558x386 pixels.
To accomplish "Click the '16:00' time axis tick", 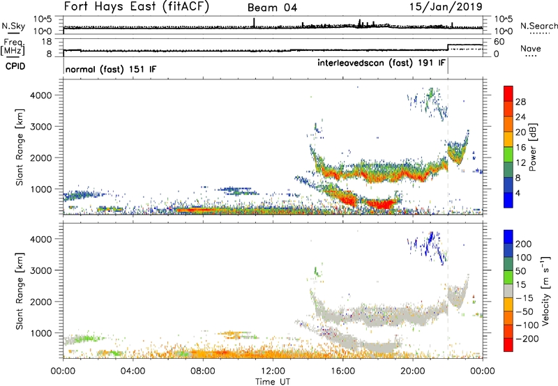I will [x=342, y=371].
